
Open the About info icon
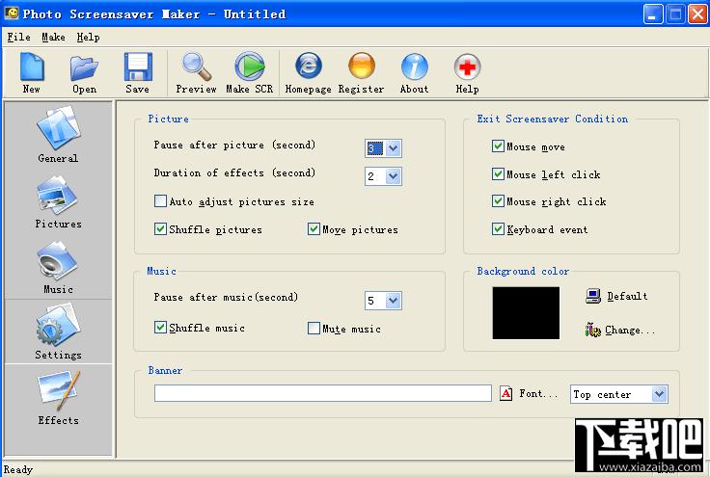[414, 66]
